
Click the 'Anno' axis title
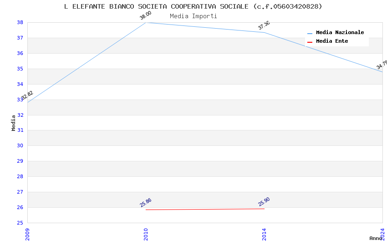pyautogui.click(x=376, y=238)
